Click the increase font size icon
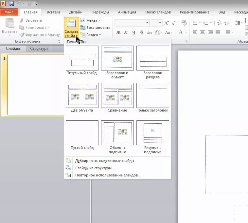 click(167, 23)
